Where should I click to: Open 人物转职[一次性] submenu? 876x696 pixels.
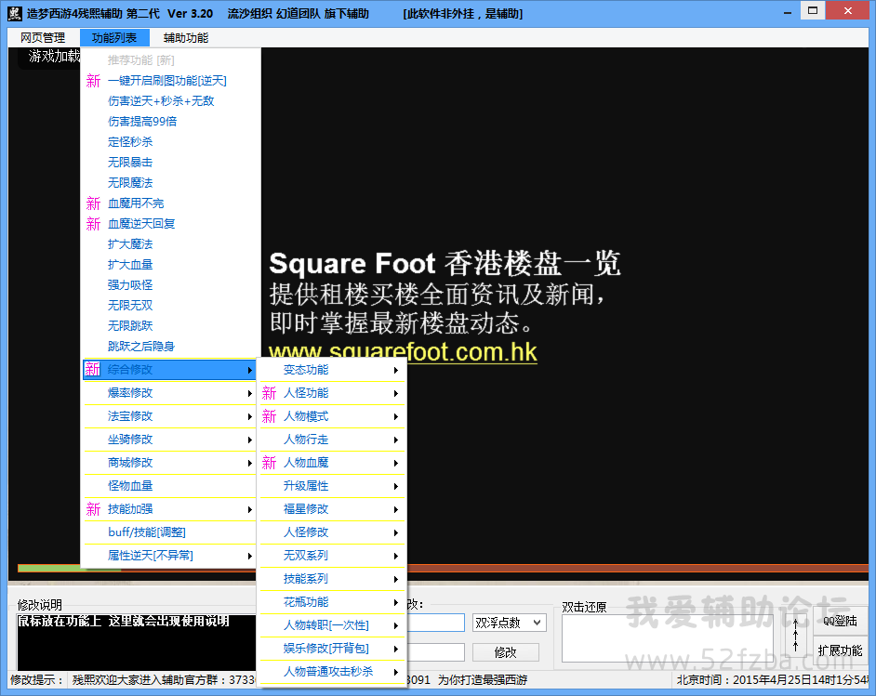pos(331,625)
